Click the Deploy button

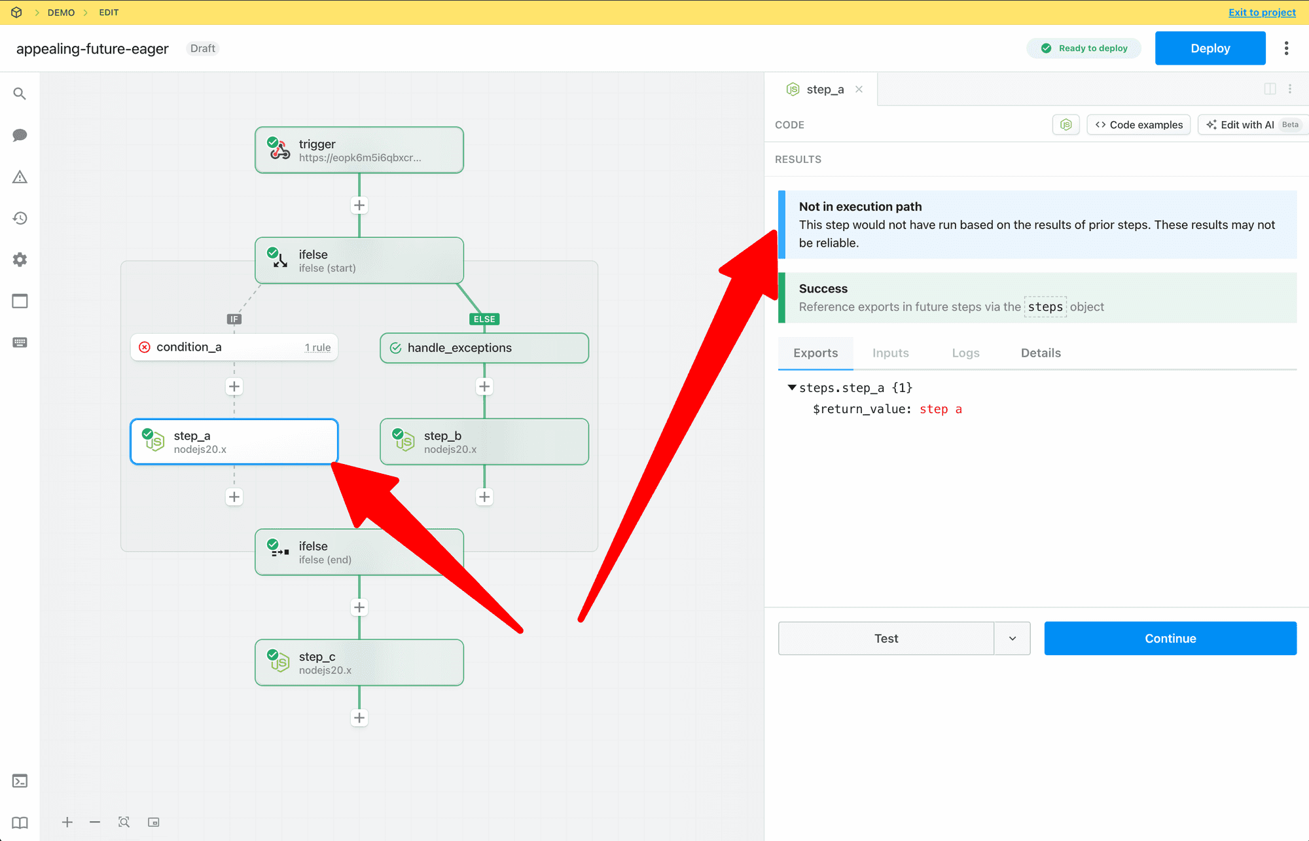click(x=1210, y=48)
